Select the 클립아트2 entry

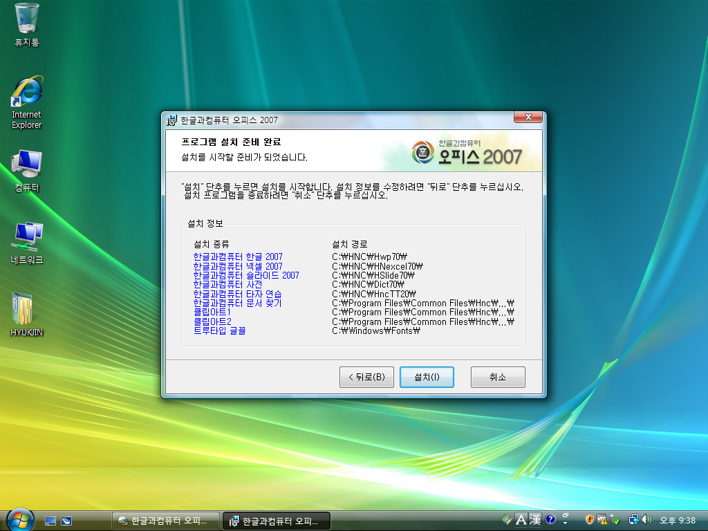point(212,322)
